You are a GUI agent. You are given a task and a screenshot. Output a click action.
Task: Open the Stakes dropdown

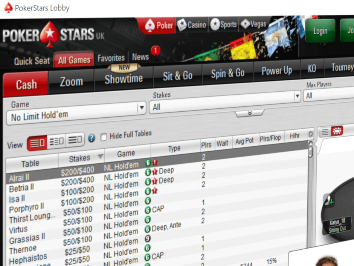(298, 96)
